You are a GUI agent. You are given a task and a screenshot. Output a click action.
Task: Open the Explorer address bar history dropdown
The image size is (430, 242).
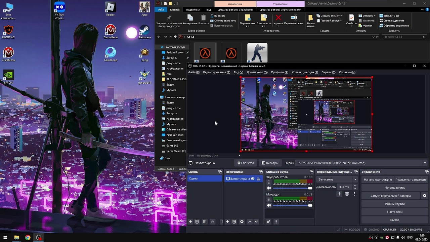pos(373,37)
